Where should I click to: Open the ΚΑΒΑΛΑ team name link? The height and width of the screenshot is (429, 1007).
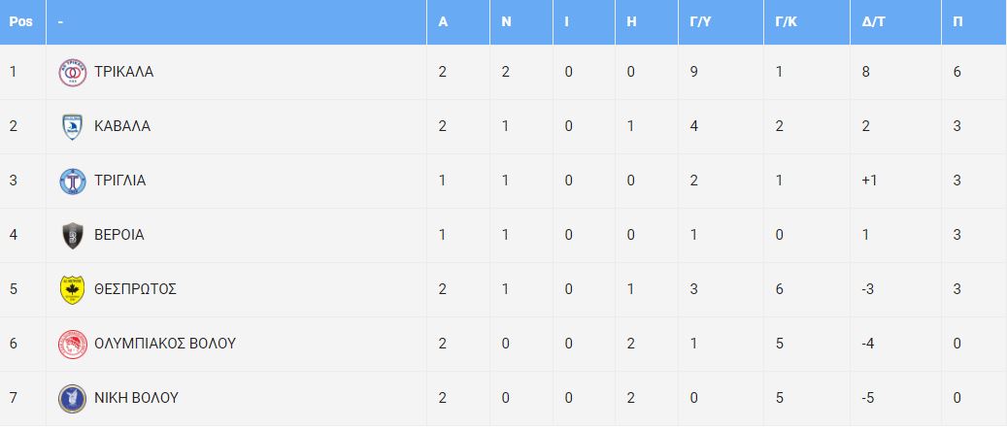pos(122,126)
